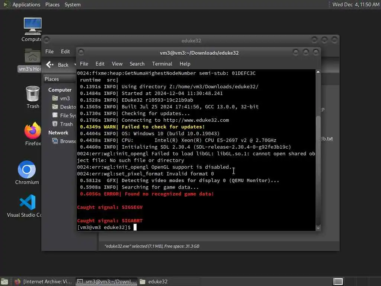Click the terminal prompt input line

(196, 228)
